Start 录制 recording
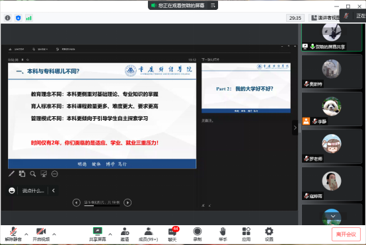This screenshot has width=366, height=245. tap(198, 234)
